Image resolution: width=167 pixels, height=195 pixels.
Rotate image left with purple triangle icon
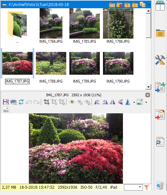(97, 102)
